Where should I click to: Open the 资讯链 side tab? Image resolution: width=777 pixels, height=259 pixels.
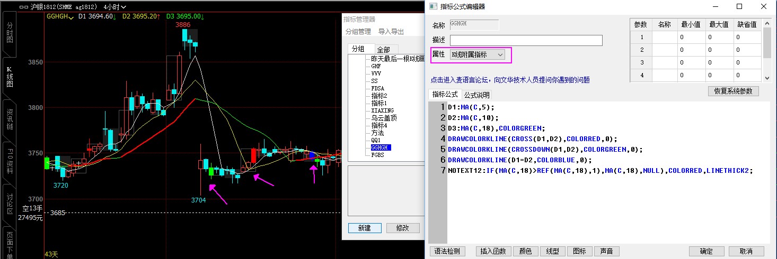coord(9,120)
